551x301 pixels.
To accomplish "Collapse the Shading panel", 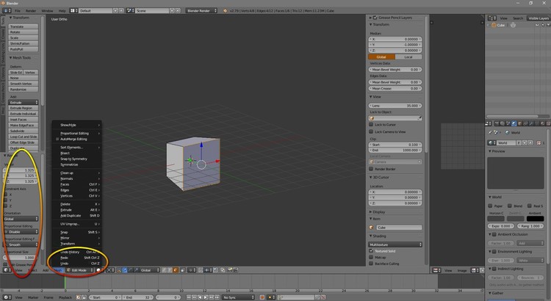I will (371, 236).
